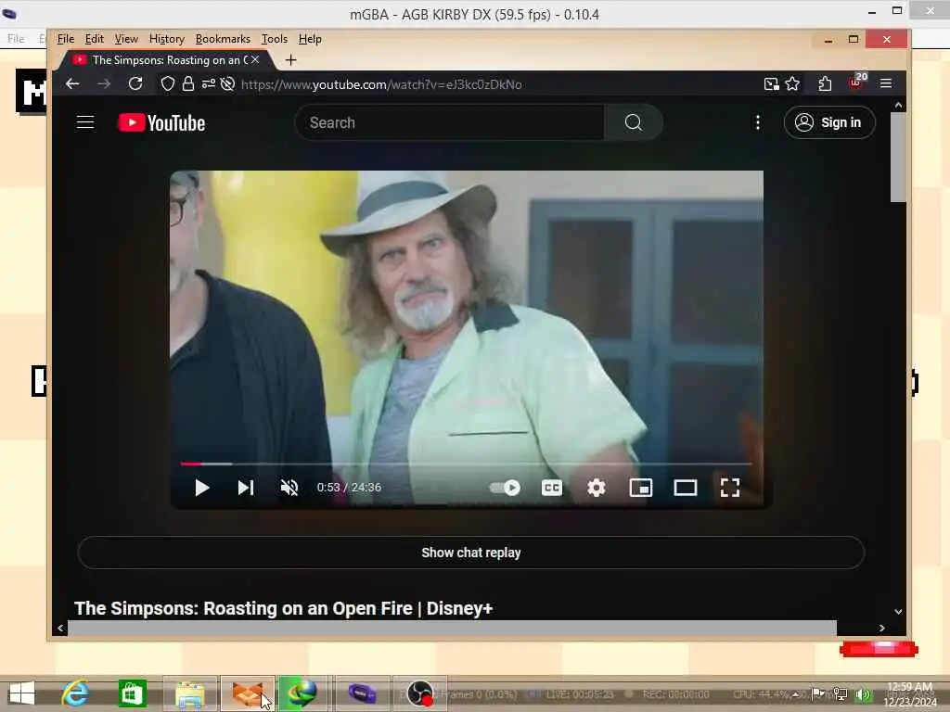Switch to OBS Studio in the taskbar
The width and height of the screenshot is (950, 712).
click(x=419, y=693)
